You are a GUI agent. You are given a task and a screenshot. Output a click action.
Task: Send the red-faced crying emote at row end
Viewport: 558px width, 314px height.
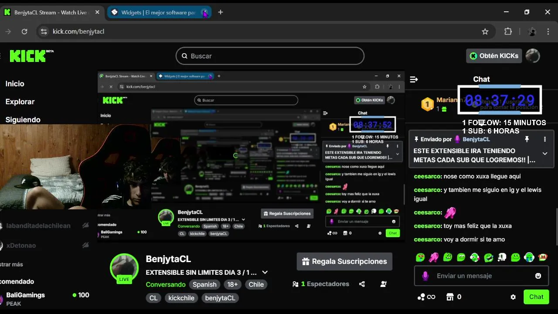point(543,257)
